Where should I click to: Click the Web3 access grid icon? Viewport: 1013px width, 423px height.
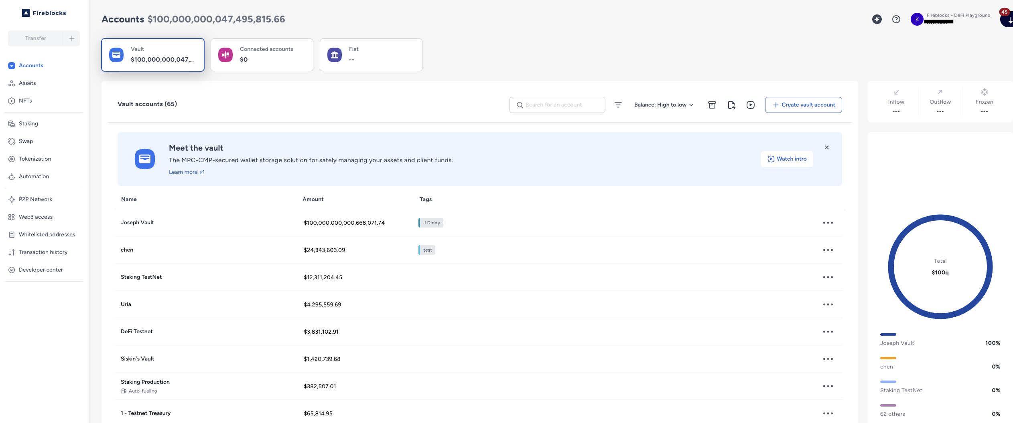12,217
